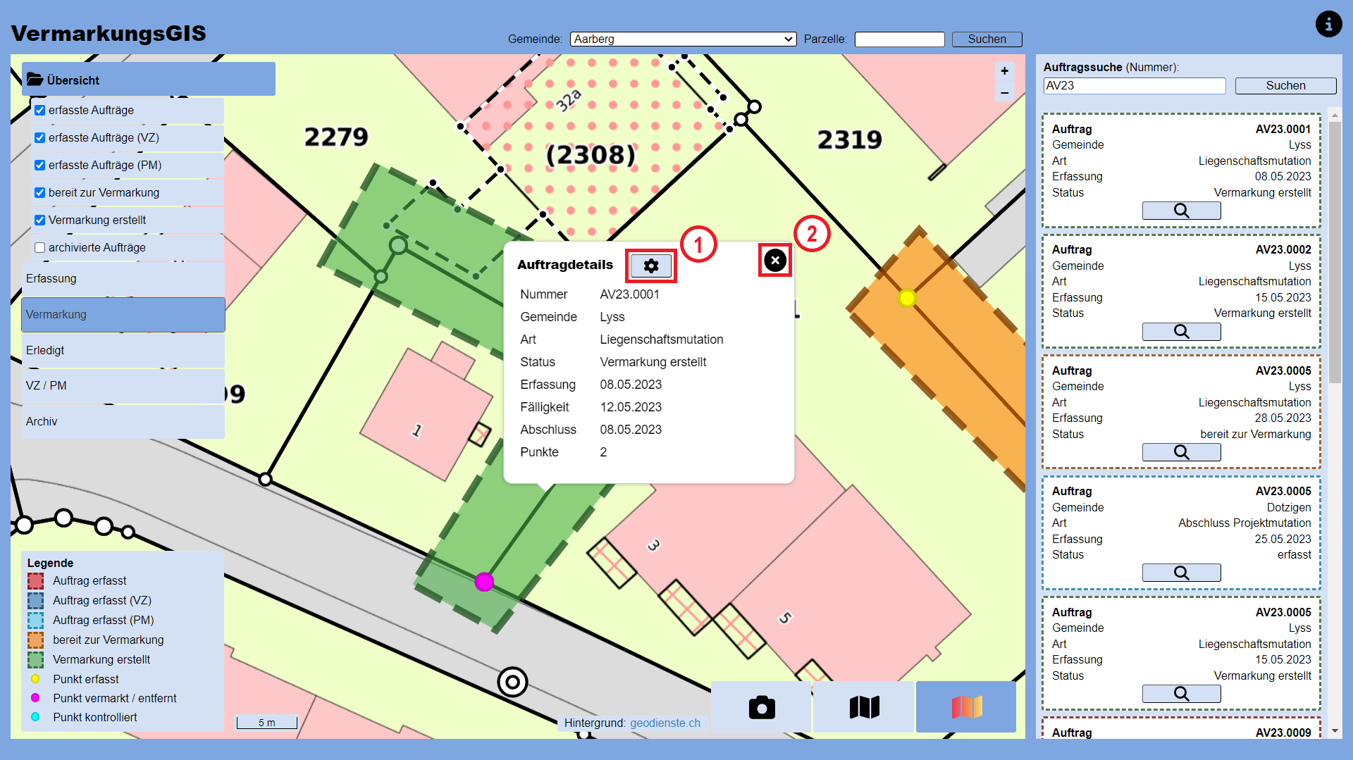Select the VZ / PM section
1353x760 pixels.
click(123, 385)
